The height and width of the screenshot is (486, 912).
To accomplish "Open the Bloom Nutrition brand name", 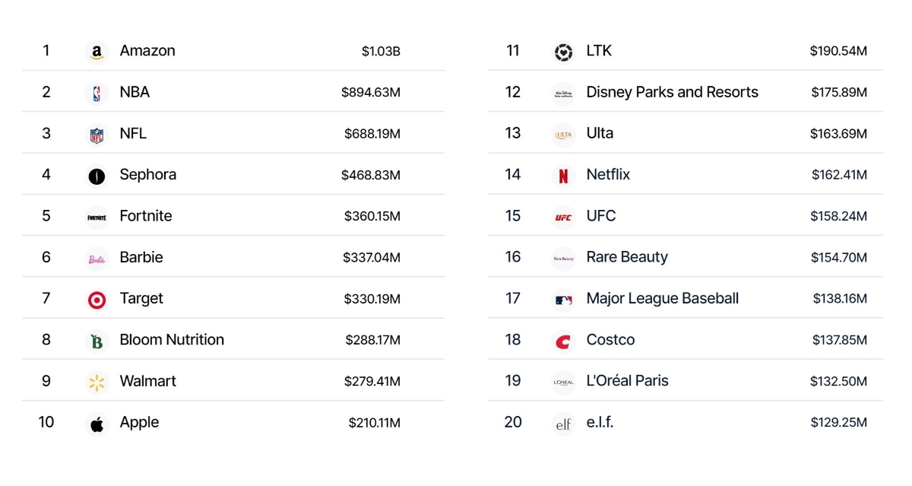I will [x=172, y=339].
